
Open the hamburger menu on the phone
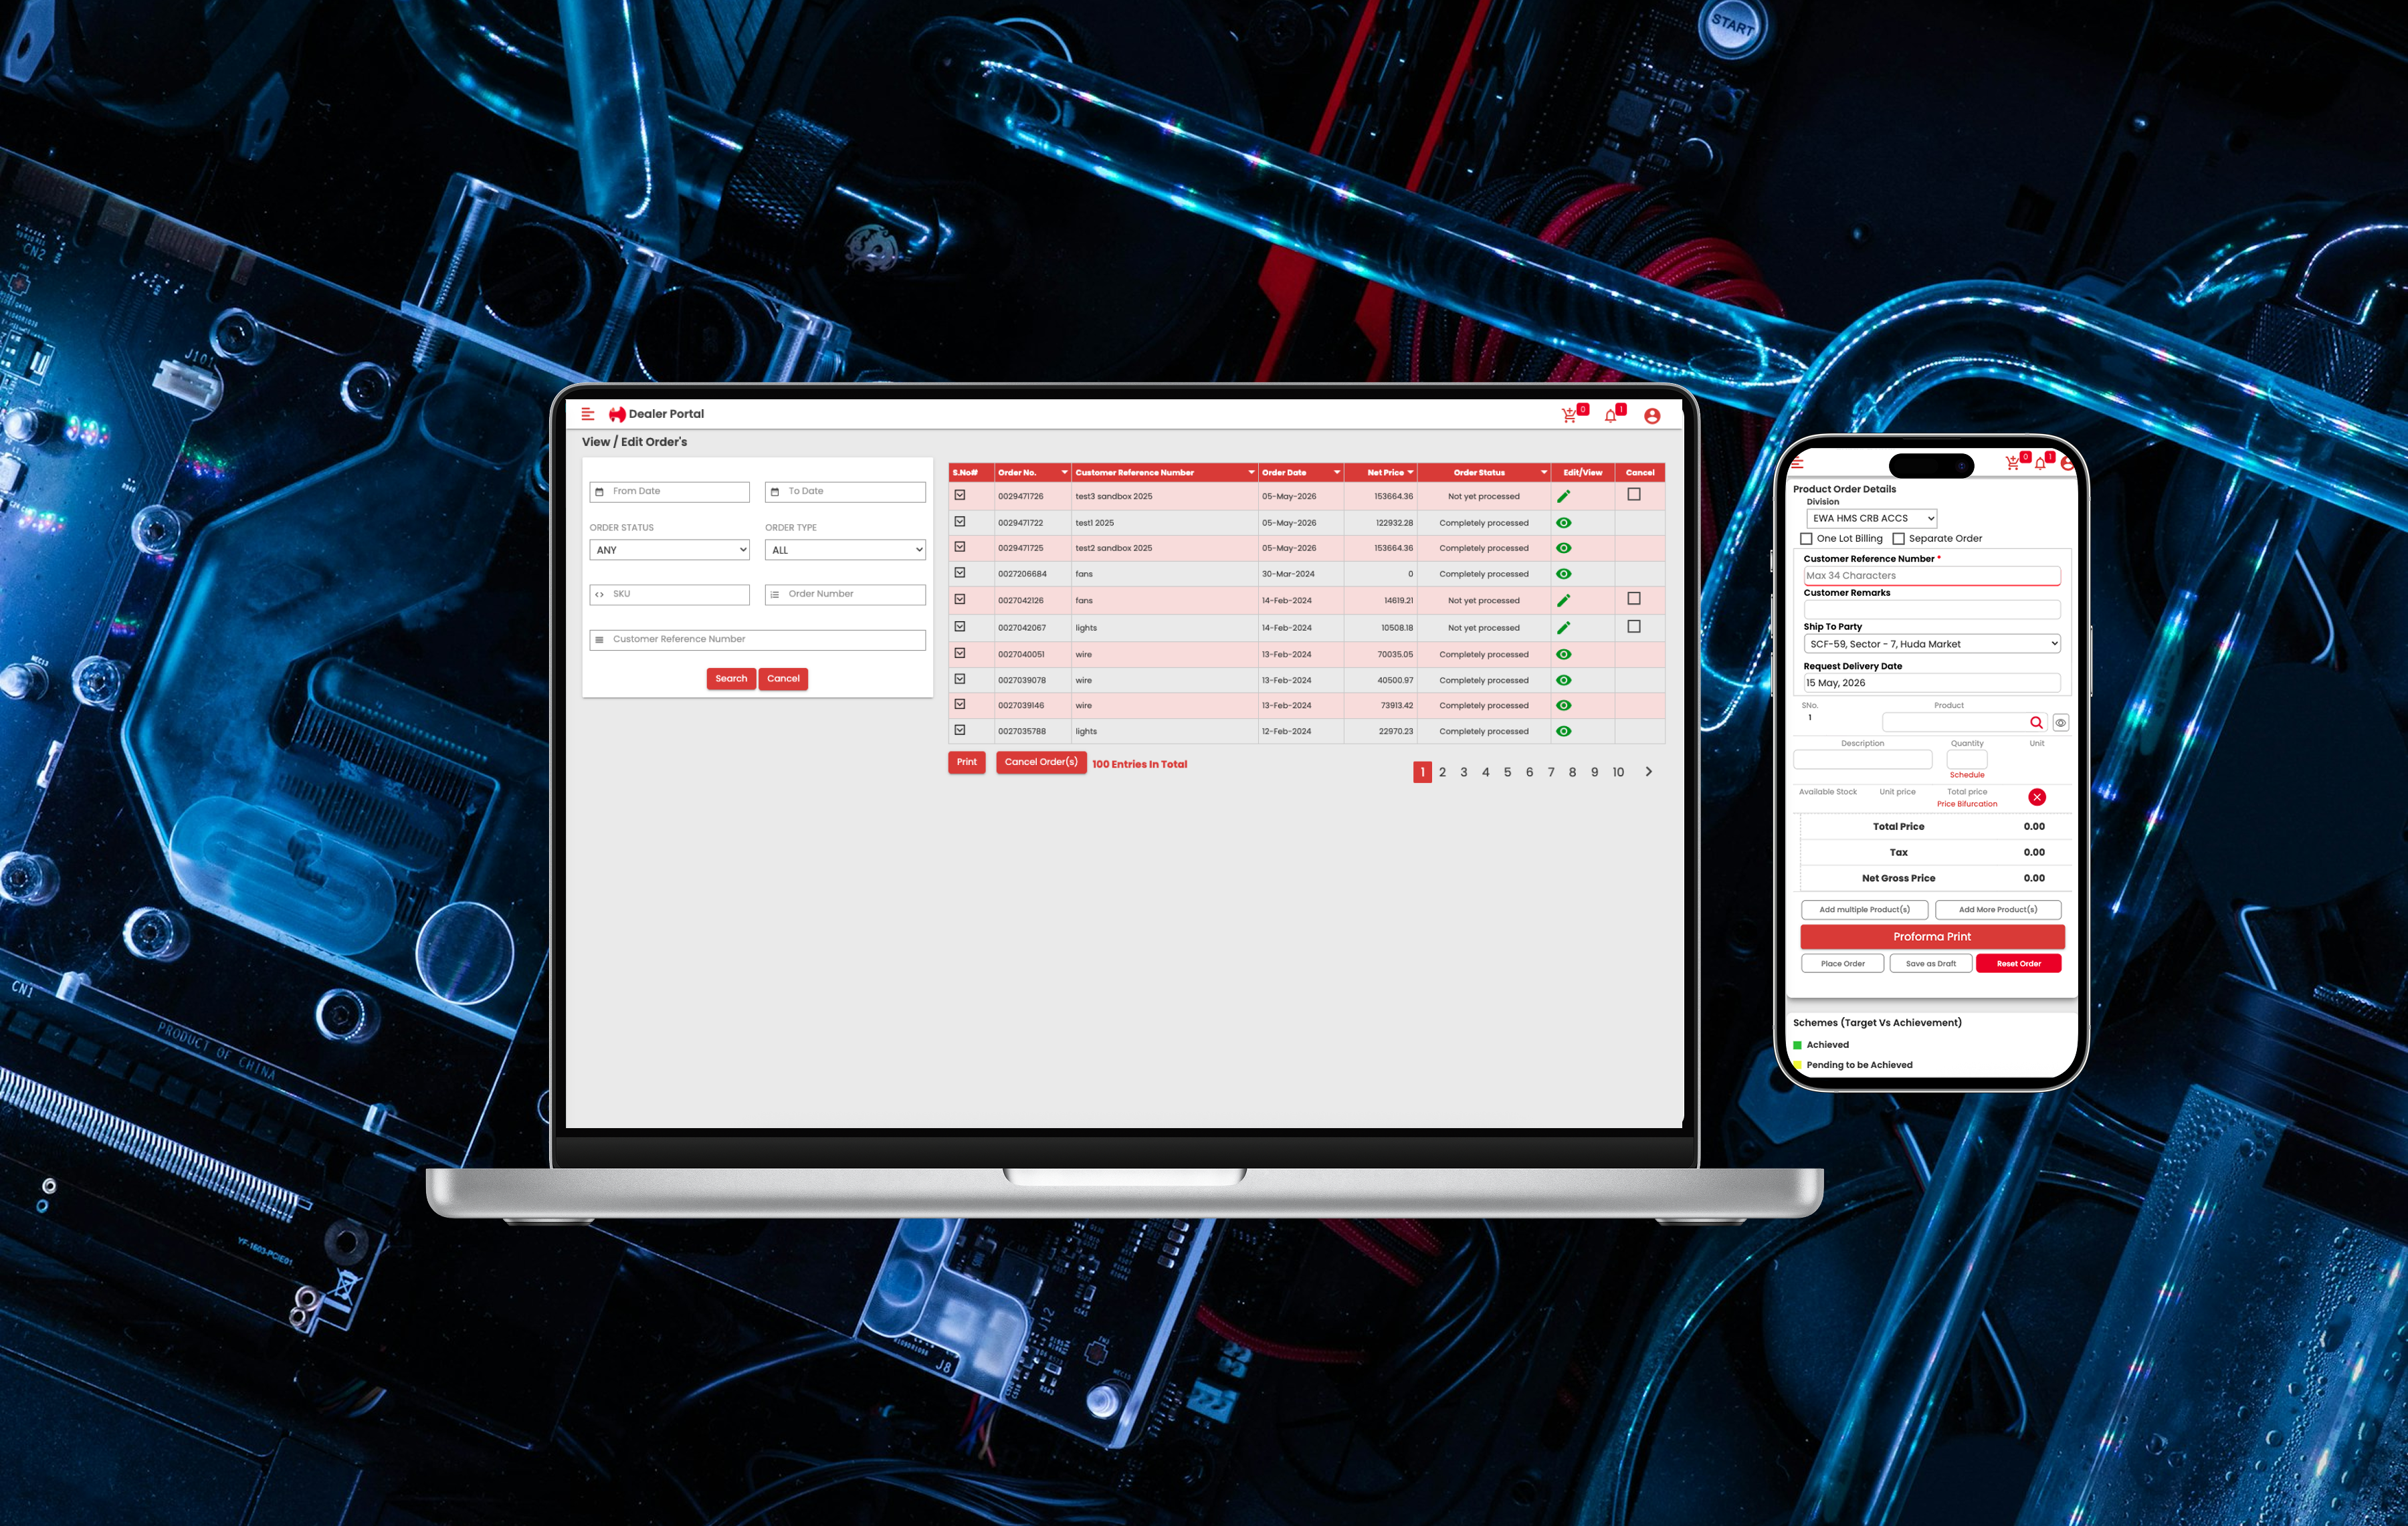tap(1797, 462)
